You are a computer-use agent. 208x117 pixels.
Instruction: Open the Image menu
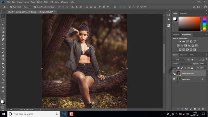(x=20, y=2)
